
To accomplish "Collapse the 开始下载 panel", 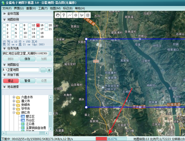I will tap(4, 75).
